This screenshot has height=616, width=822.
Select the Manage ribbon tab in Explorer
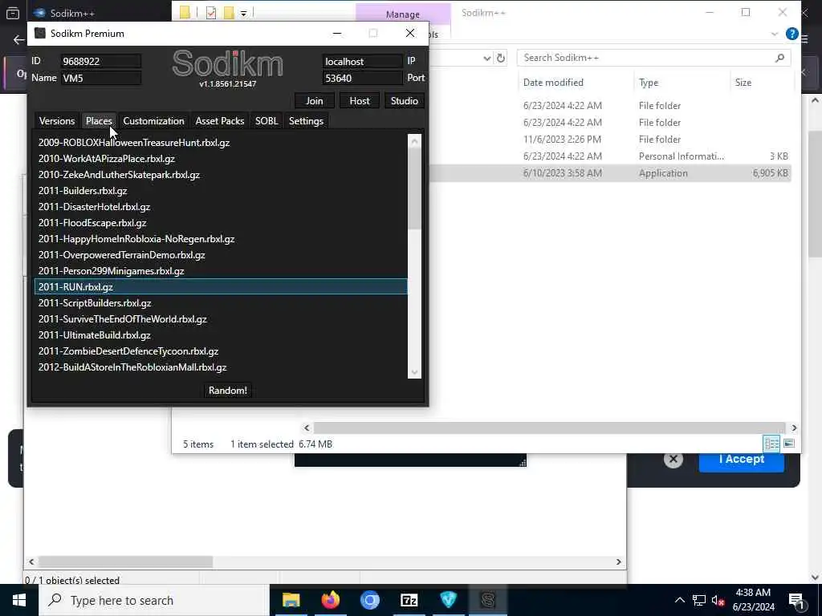point(403,14)
